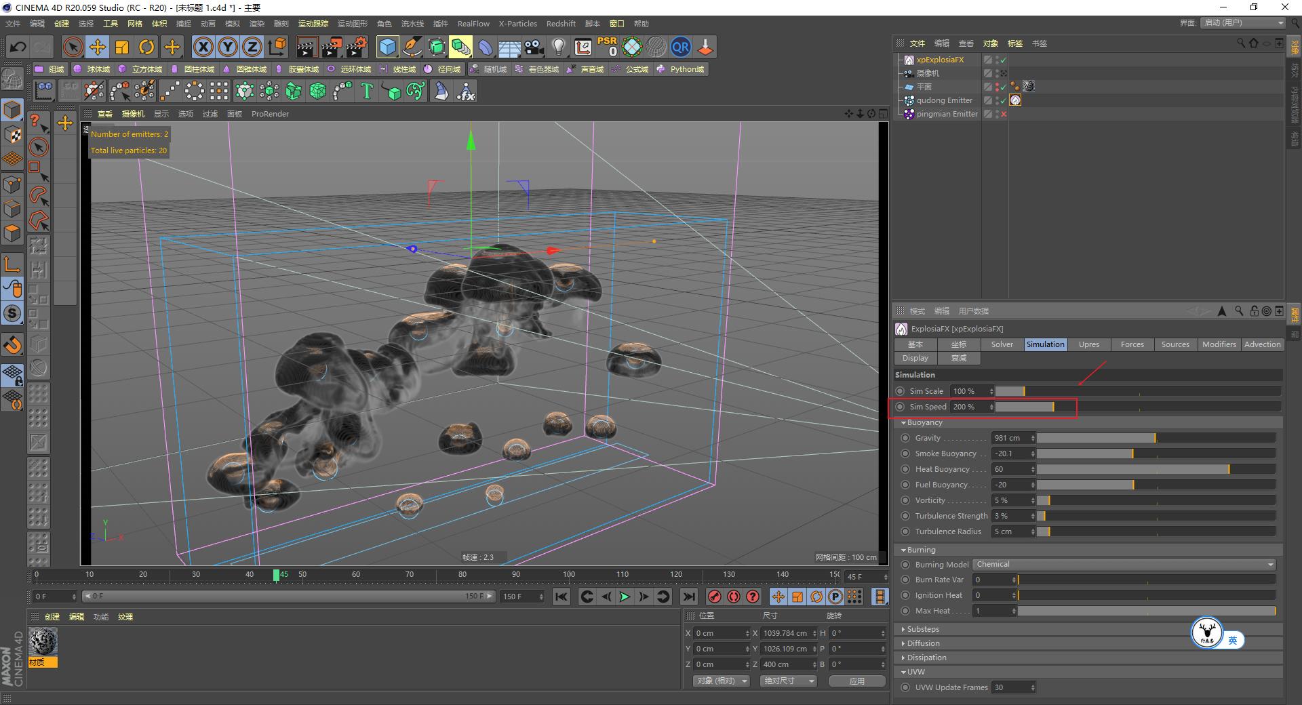Image resolution: width=1302 pixels, height=705 pixels.
Task: Click the 应用 button in coordinates panel
Action: tap(856, 681)
